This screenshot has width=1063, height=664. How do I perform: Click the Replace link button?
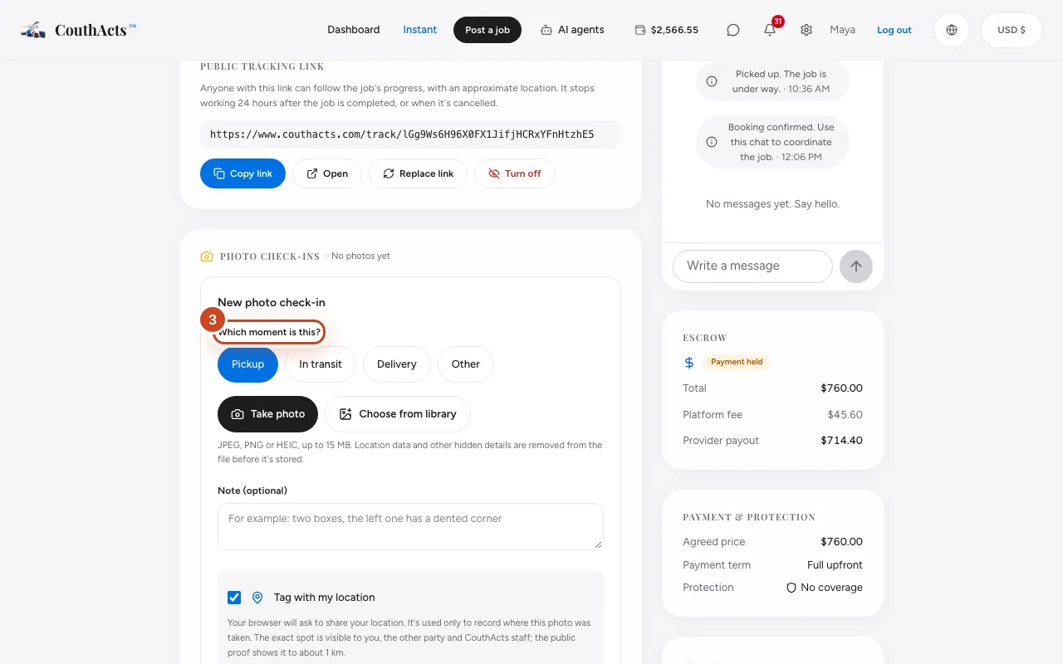[x=418, y=173]
